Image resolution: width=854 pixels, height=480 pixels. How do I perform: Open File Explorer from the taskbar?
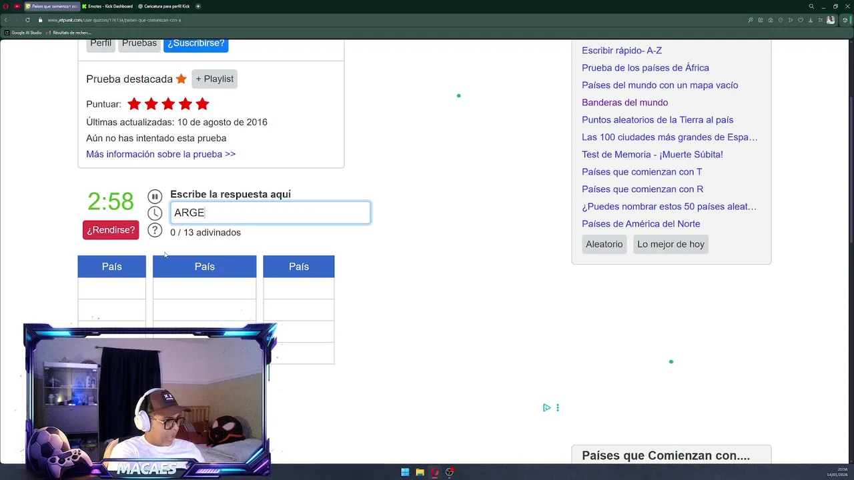point(420,472)
